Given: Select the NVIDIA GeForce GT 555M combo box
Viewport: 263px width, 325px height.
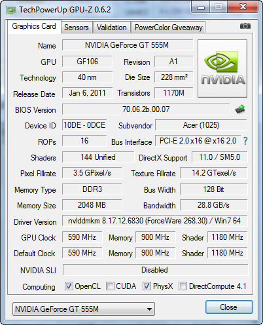Looking at the screenshot, I should (84, 309).
